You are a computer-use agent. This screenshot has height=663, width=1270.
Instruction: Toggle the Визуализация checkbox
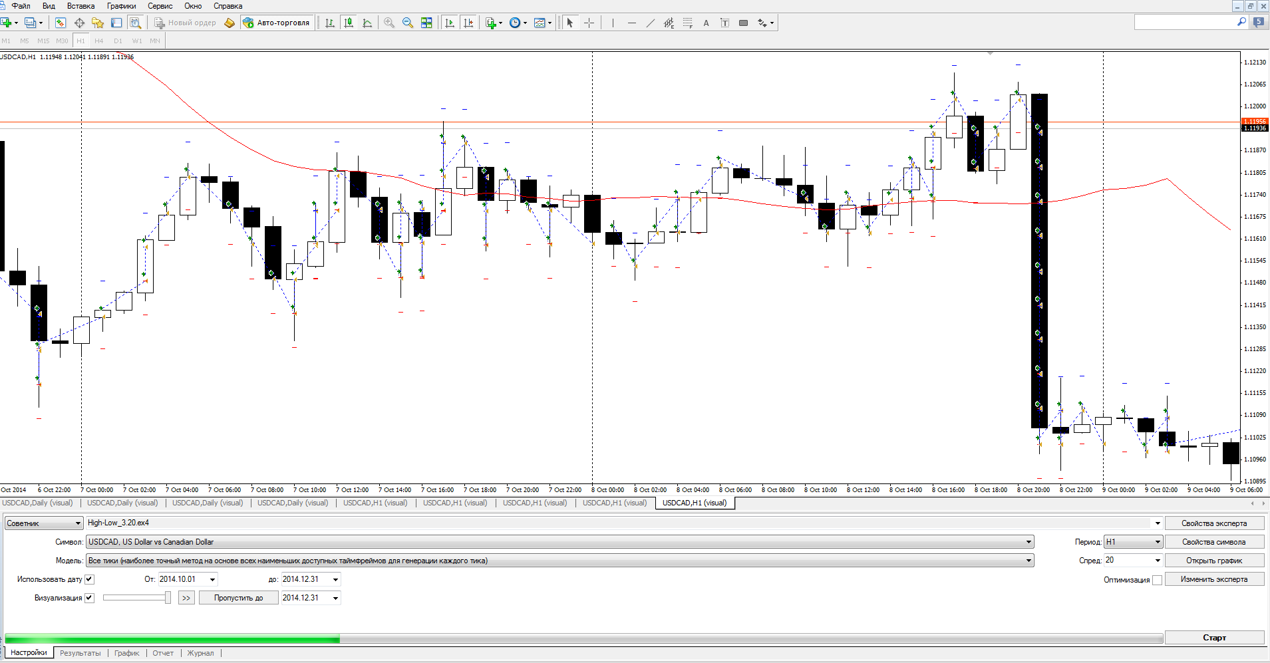[89, 598]
